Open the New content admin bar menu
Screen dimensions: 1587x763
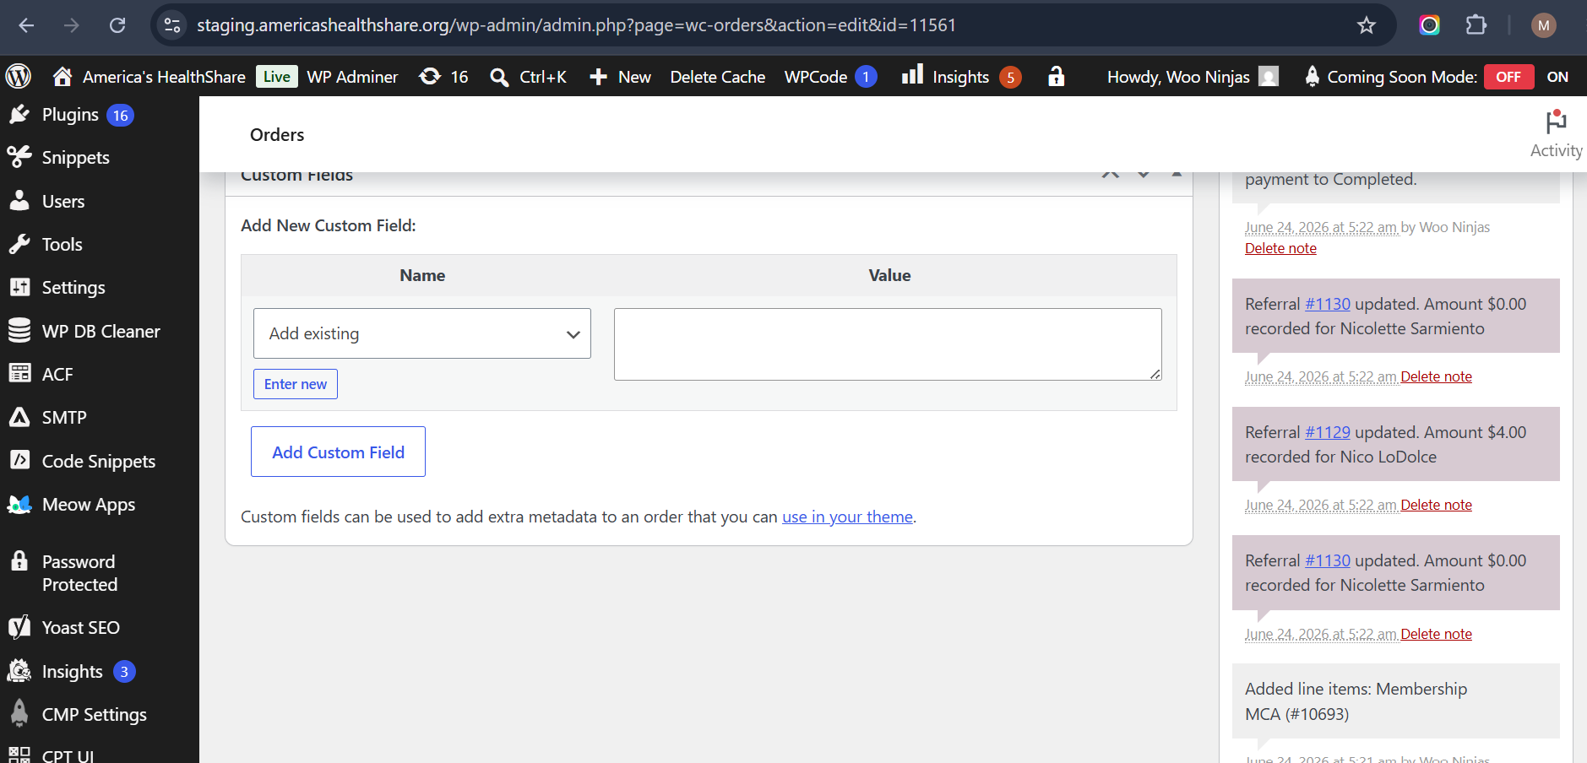(621, 77)
